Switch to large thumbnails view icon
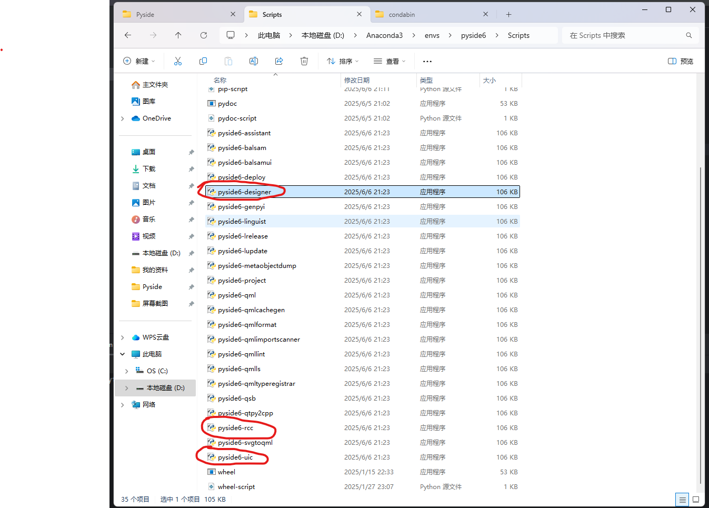709x508 pixels. (696, 500)
